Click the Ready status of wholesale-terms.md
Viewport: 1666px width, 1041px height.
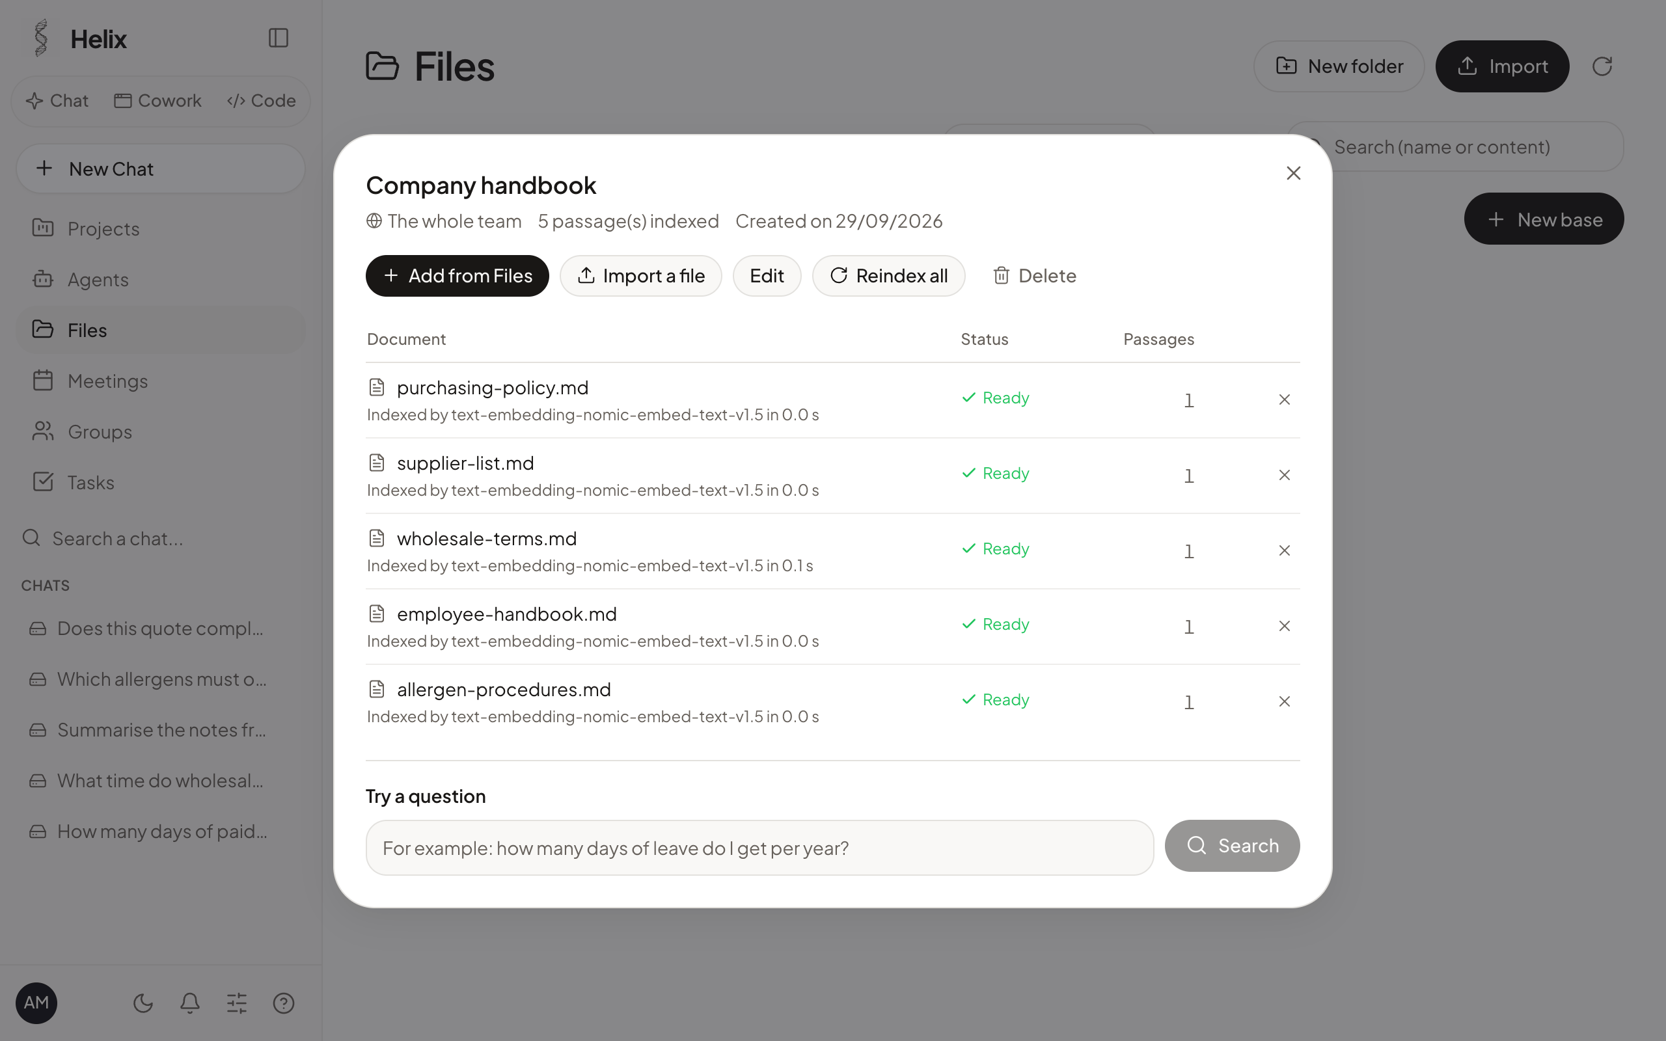click(x=996, y=548)
